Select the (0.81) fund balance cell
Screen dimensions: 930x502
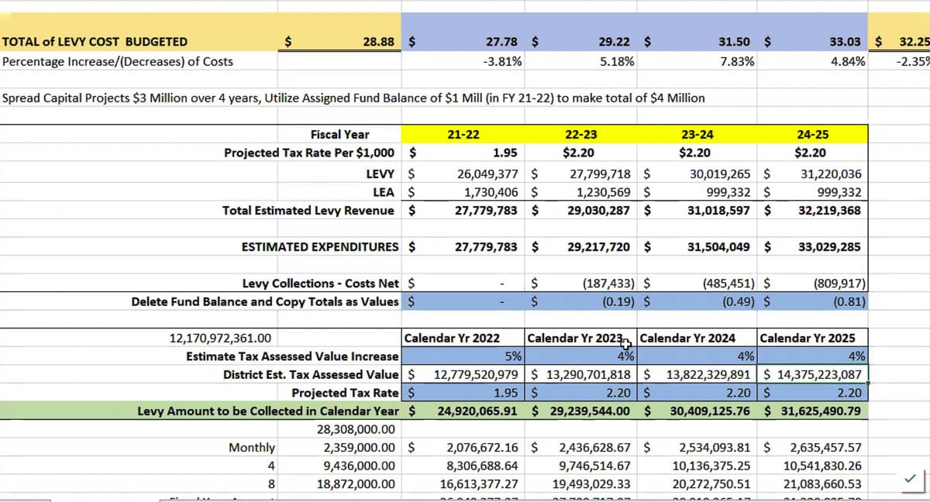coord(849,301)
